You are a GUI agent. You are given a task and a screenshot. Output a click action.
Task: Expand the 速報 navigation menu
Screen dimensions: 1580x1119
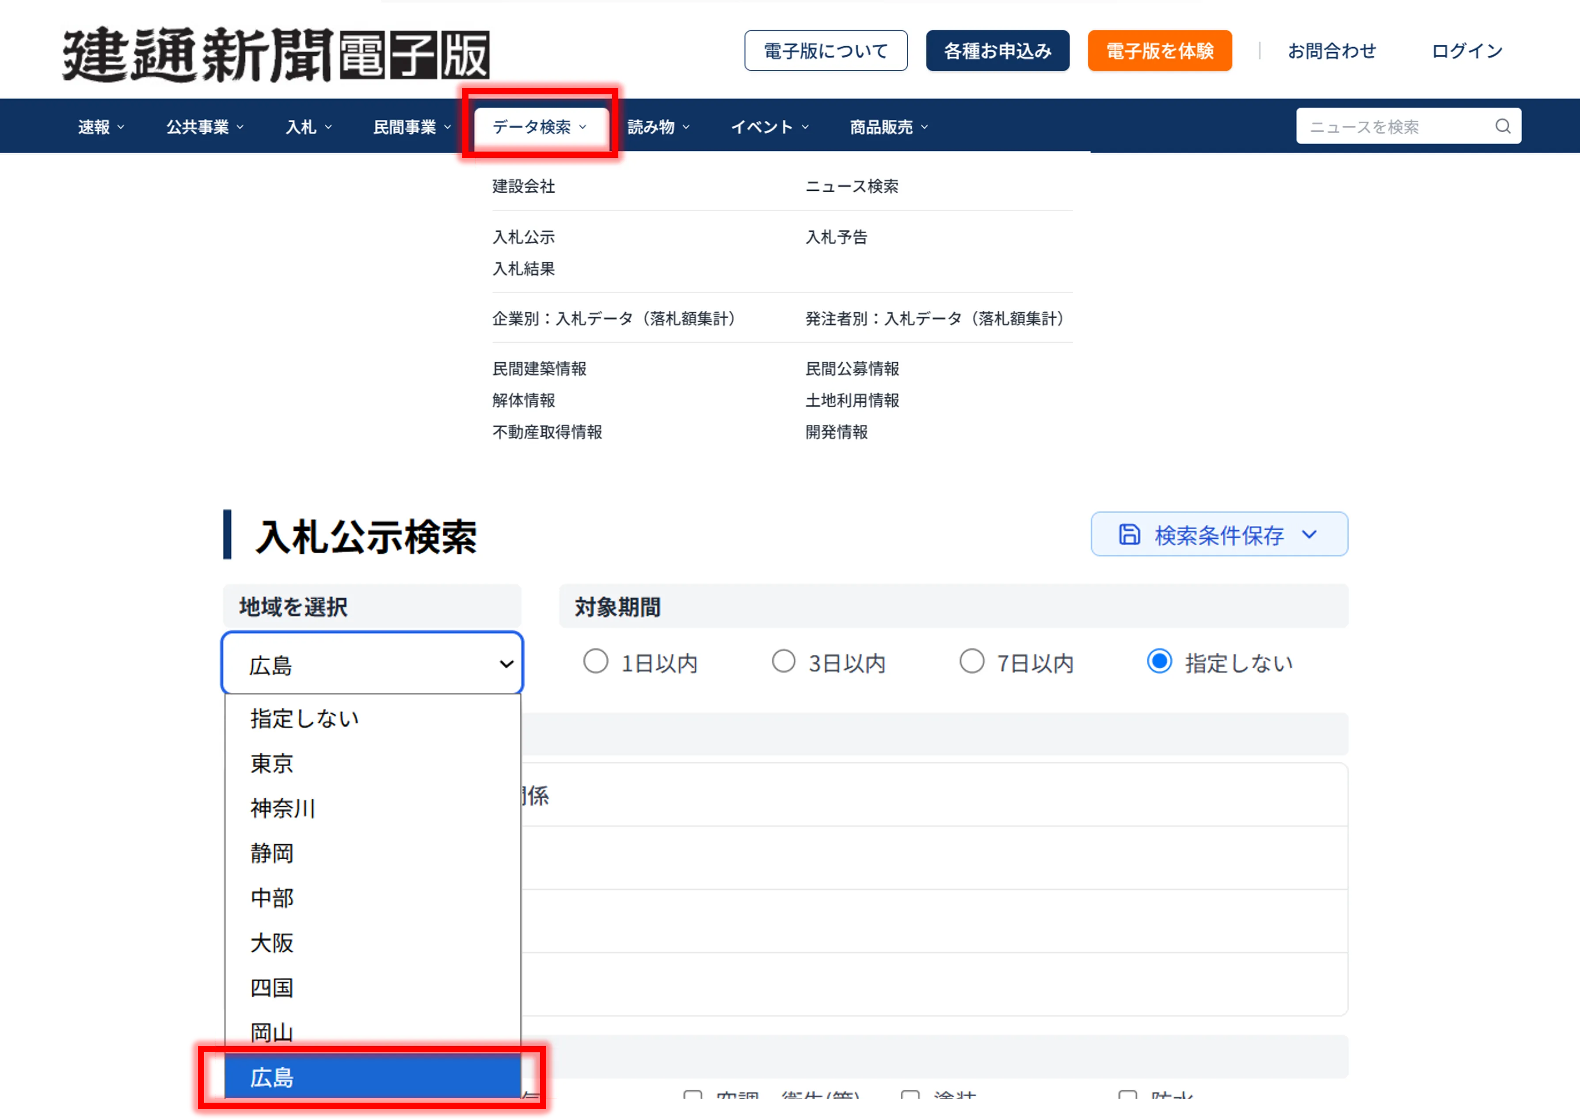click(x=101, y=127)
